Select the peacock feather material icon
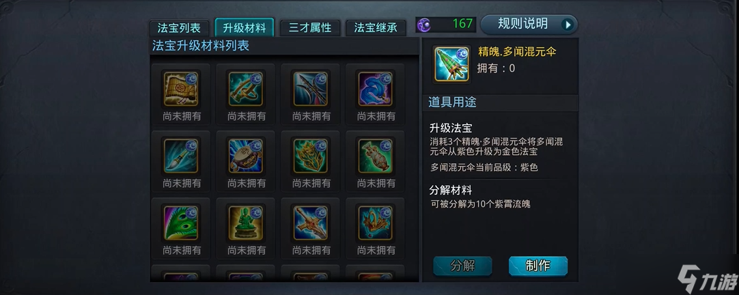 tap(181, 223)
